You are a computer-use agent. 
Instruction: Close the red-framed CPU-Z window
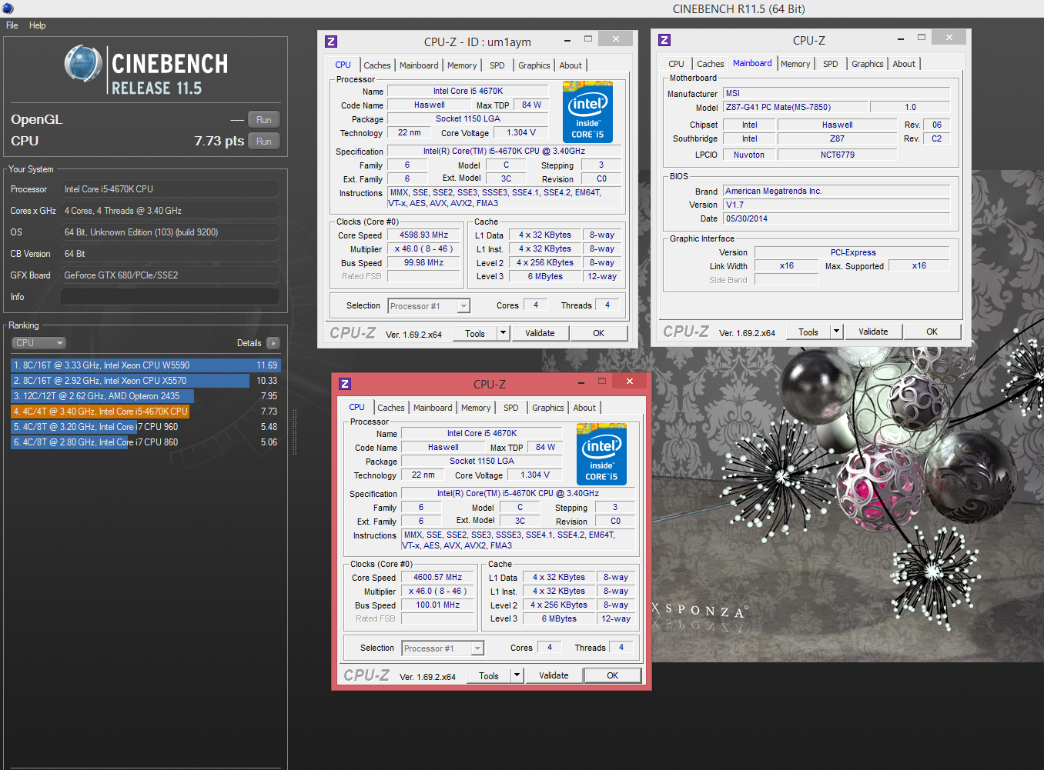tap(630, 382)
